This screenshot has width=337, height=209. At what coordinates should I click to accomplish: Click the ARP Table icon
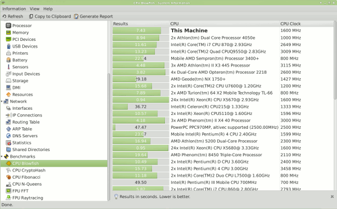coord(8,129)
